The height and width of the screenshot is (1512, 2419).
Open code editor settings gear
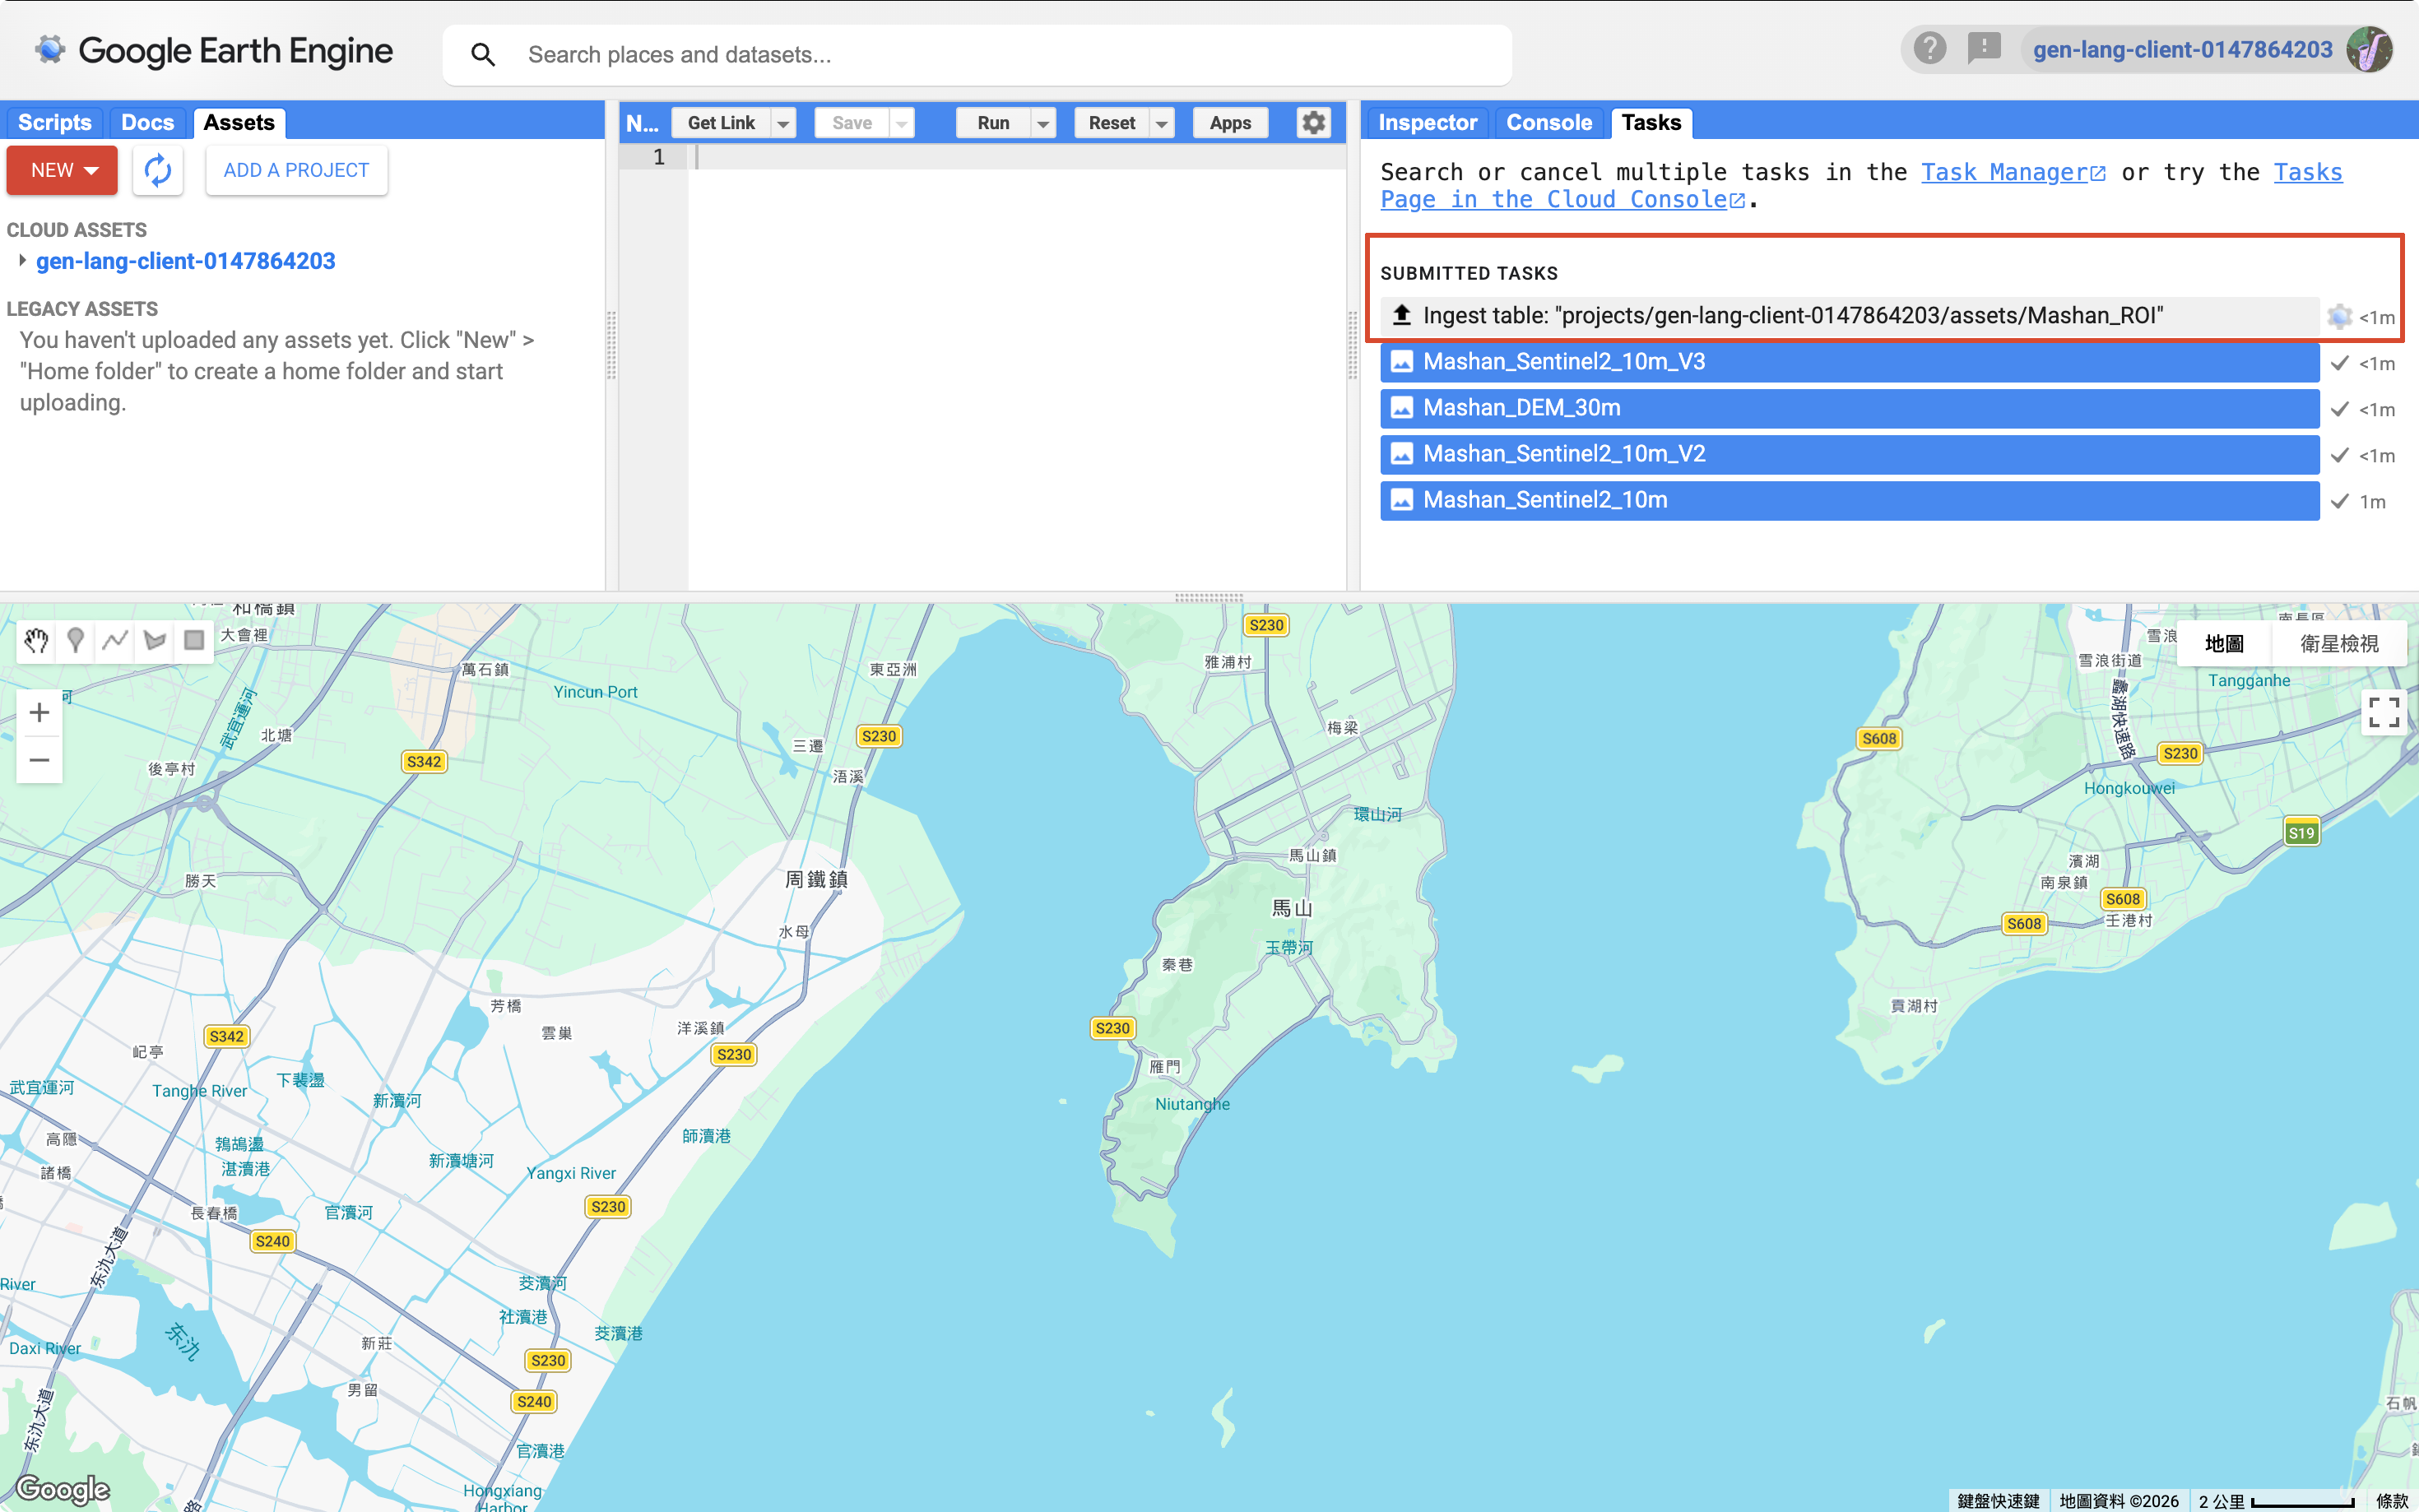[x=1313, y=122]
